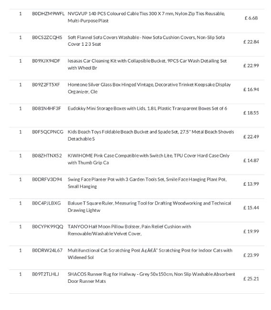Viewport: 271px width, 310px height.
Task: Open product code B09XJX94DF
Action: (x=46, y=61)
